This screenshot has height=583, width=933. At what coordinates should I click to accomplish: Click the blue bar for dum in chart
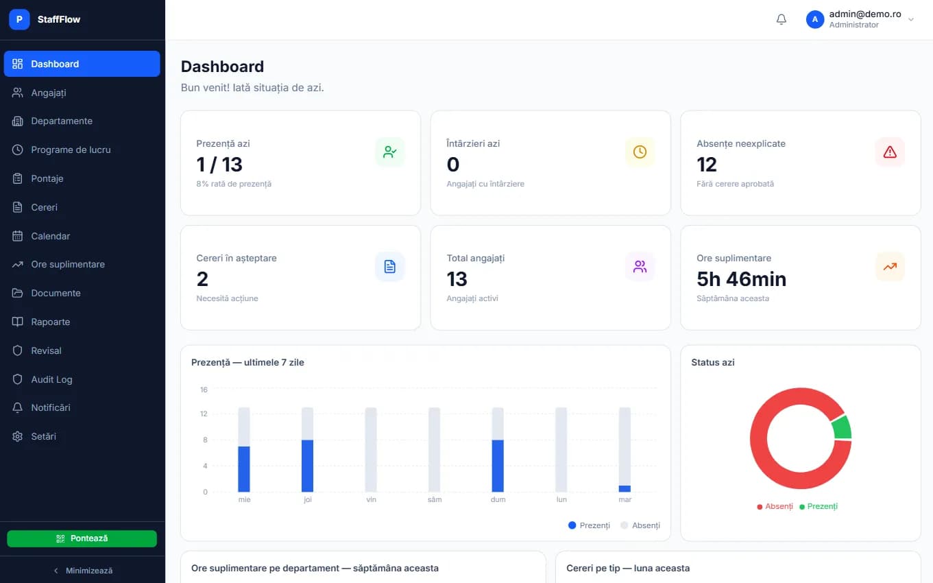(498, 466)
